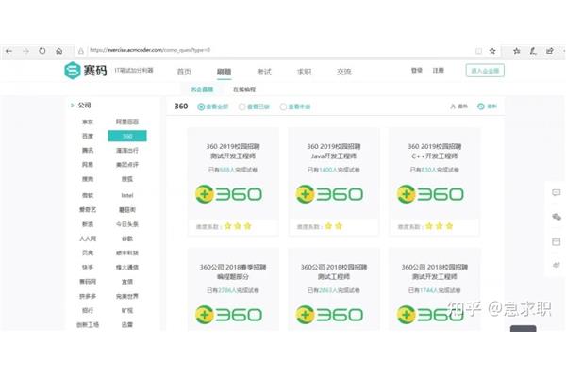Click the browser share icon
This screenshot has height=377, width=566.
click(x=550, y=51)
